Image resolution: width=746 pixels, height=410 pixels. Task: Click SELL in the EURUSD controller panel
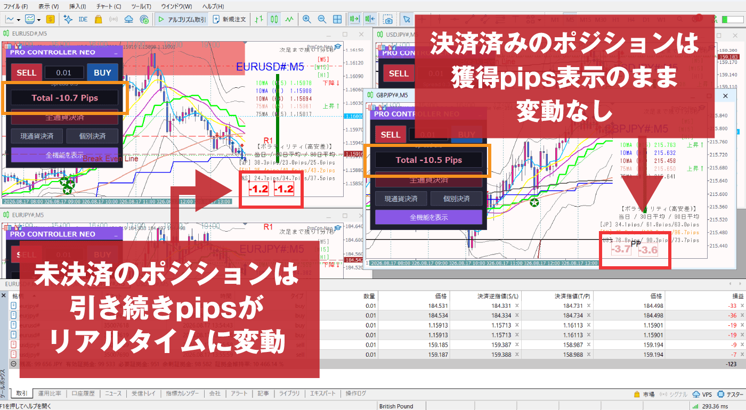(27, 73)
